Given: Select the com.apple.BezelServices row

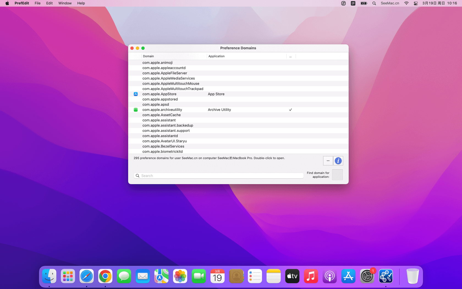Looking at the screenshot, I should 238,146.
